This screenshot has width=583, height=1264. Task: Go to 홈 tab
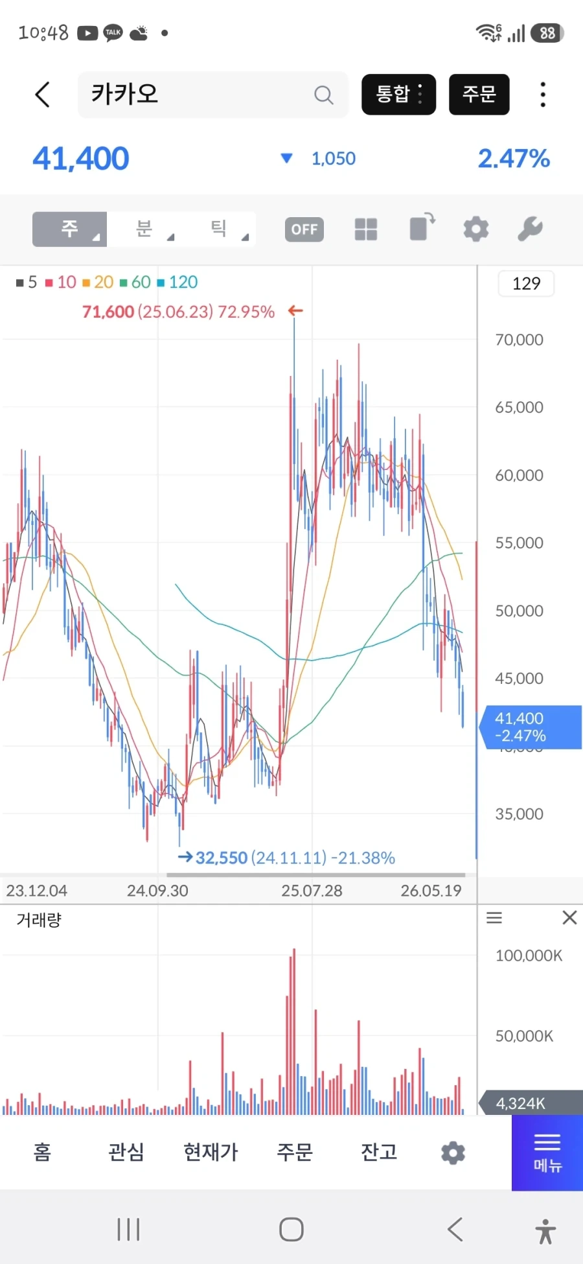(42, 1152)
